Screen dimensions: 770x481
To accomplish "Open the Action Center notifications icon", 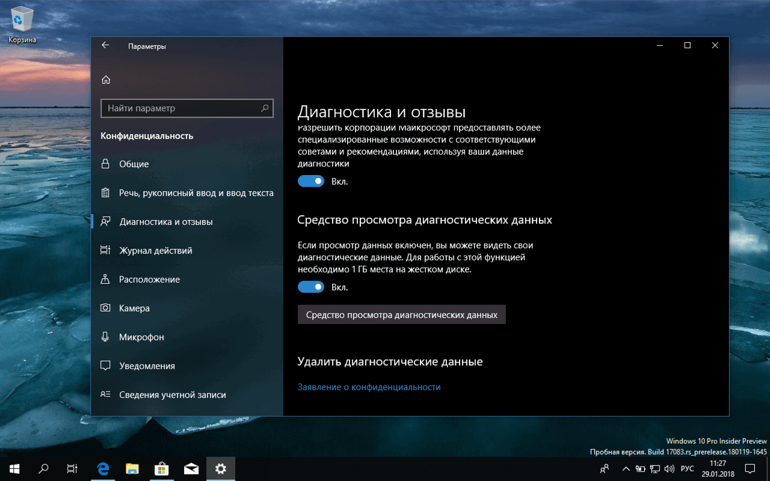I will (750, 469).
